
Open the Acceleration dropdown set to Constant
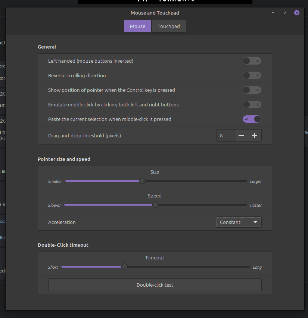(x=239, y=222)
